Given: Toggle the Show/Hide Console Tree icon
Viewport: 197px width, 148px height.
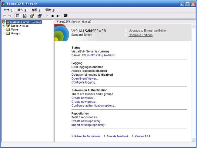Looking at the screenshot, I should (x=17, y=16).
